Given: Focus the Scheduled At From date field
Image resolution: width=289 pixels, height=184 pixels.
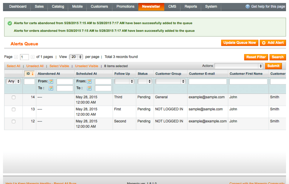Looking at the screenshot, I should [103, 81].
